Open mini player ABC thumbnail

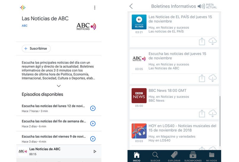(23, 151)
